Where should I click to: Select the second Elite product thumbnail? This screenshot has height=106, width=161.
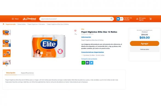(x=7, y=43)
